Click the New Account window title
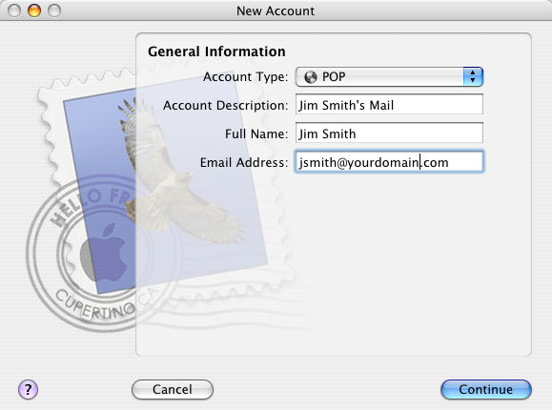Screen dimensions: 552x410 276,10
